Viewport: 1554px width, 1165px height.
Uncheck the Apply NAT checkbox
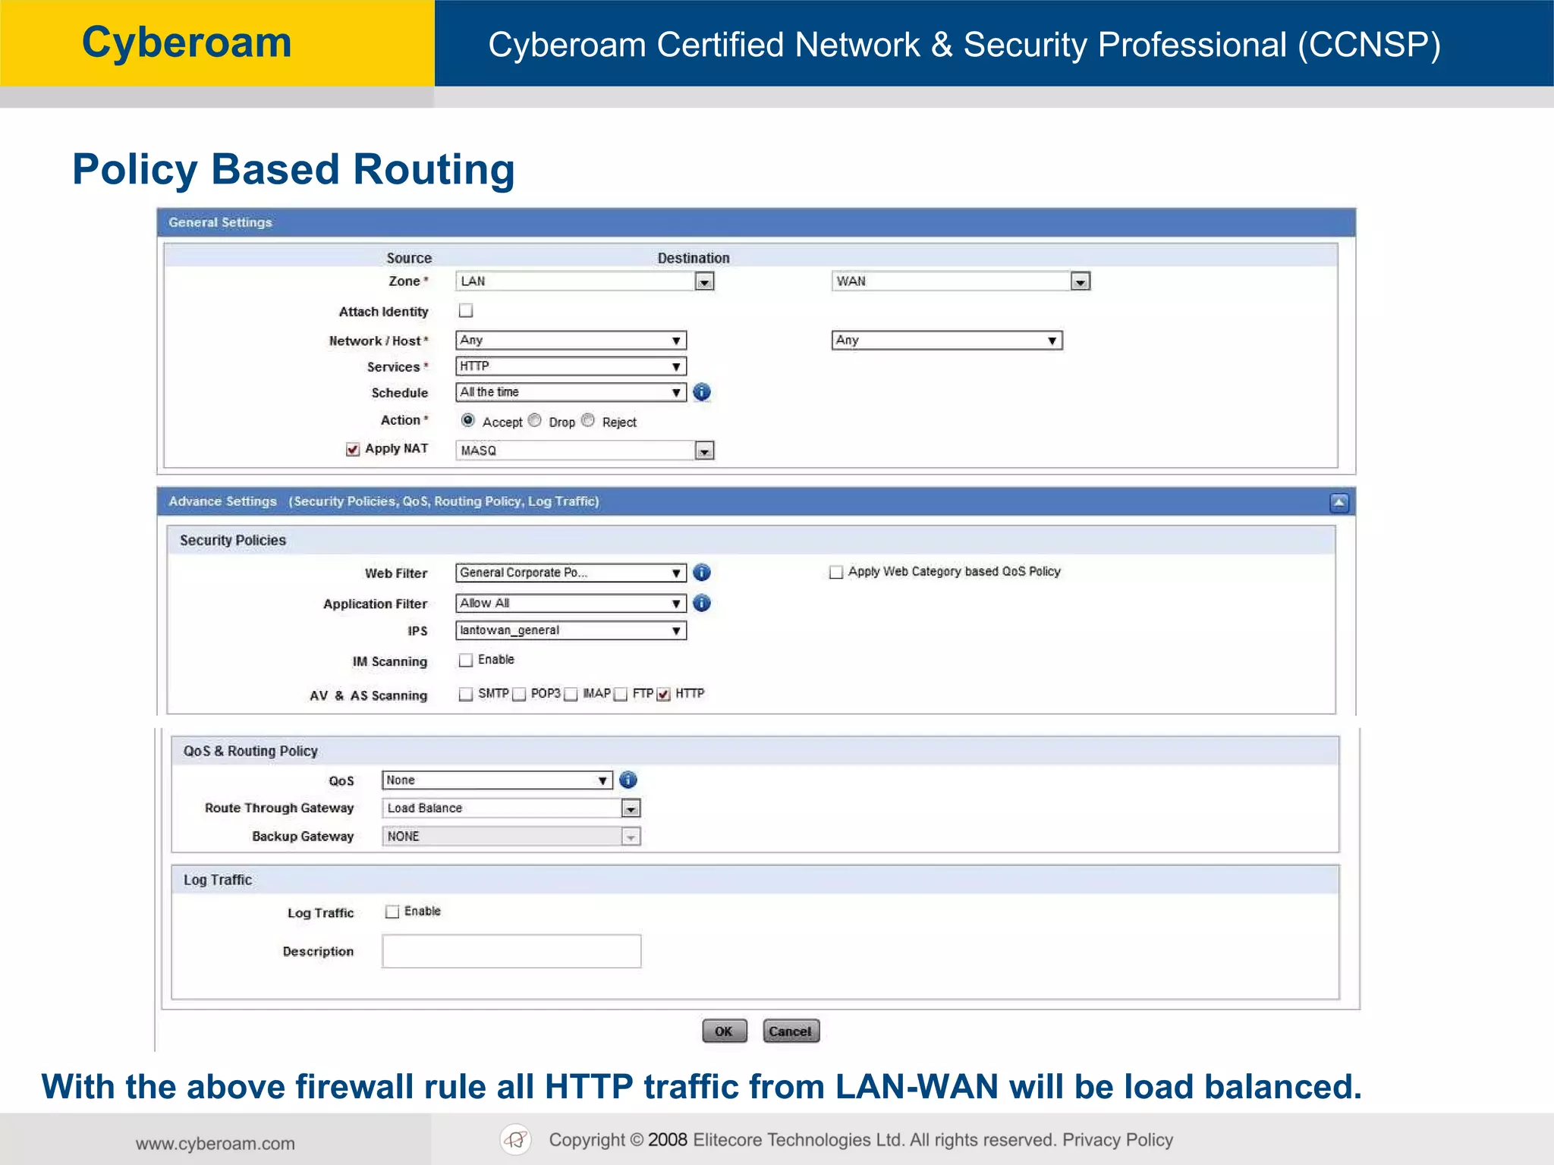click(x=353, y=449)
